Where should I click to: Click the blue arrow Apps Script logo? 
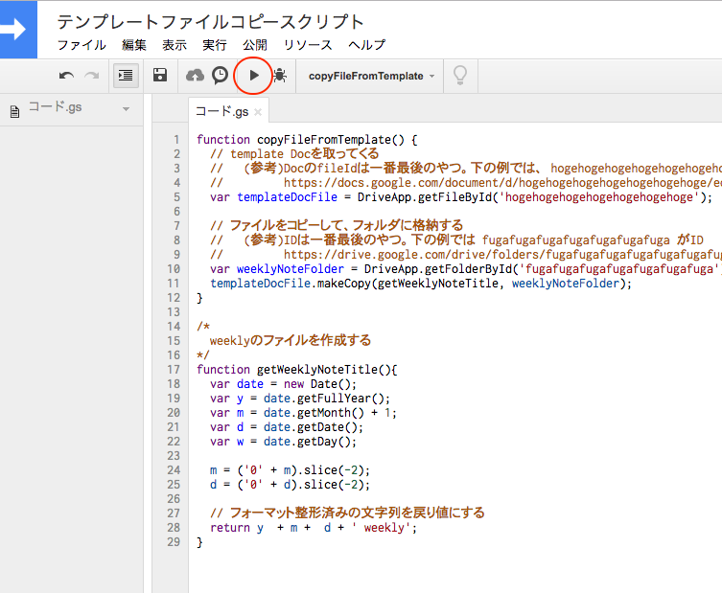pyautogui.click(x=16, y=30)
